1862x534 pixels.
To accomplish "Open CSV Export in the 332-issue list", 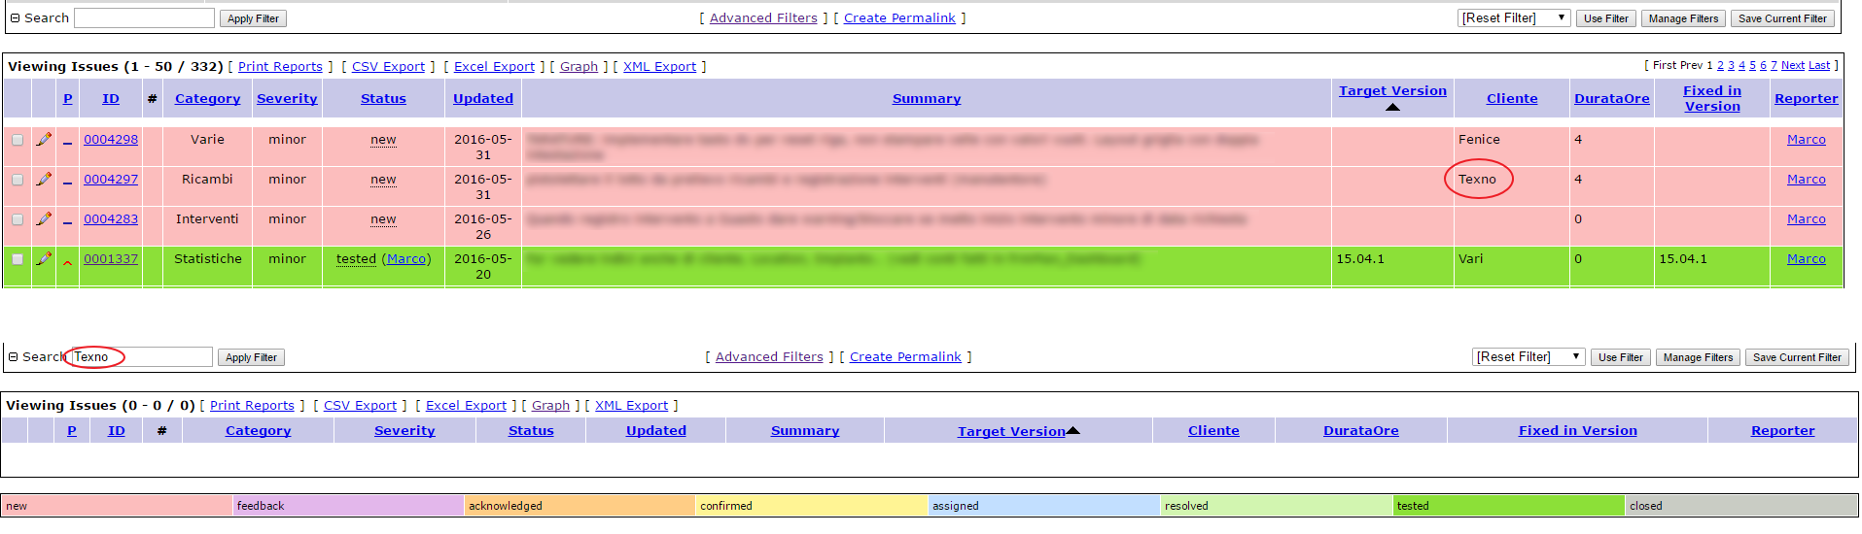I will click(x=388, y=67).
